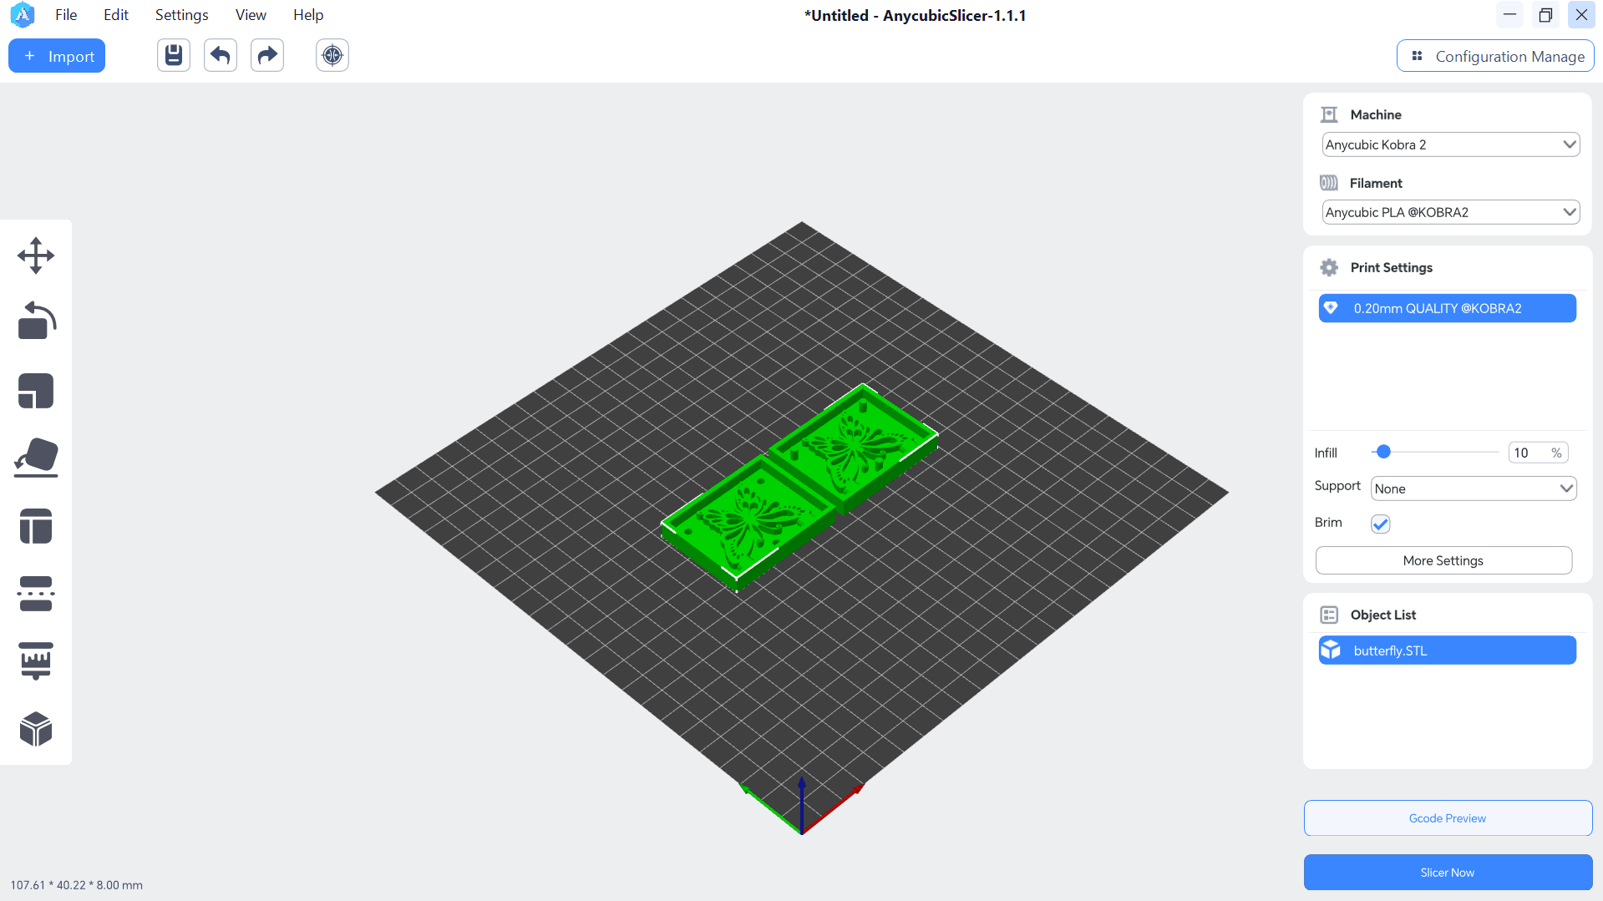The image size is (1603, 901).
Task: Click the Infill slider handle
Action: click(x=1383, y=452)
